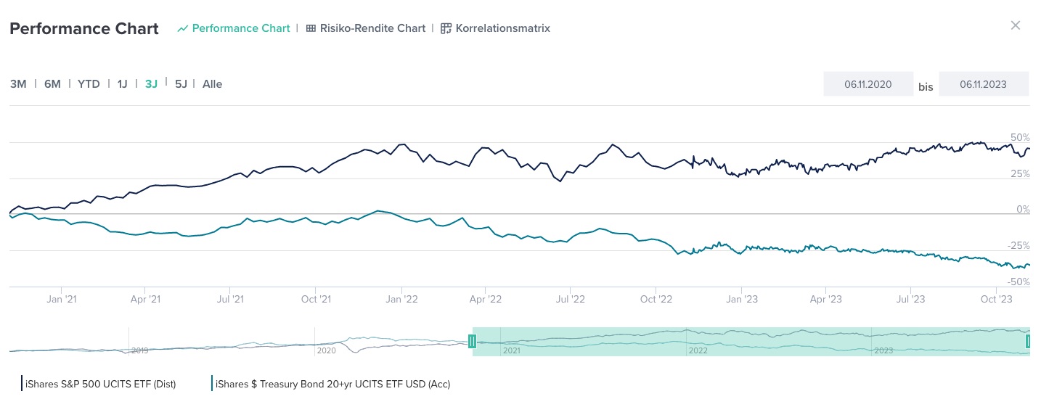Show year-to-date YTD performance
The width and height of the screenshot is (1041, 415).
point(89,84)
